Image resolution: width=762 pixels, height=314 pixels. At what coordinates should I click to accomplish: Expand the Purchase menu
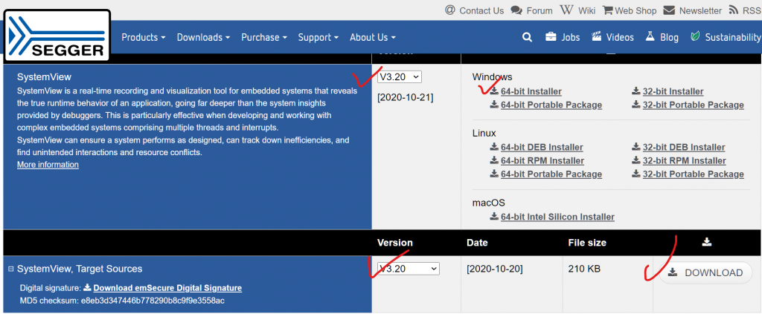(264, 37)
